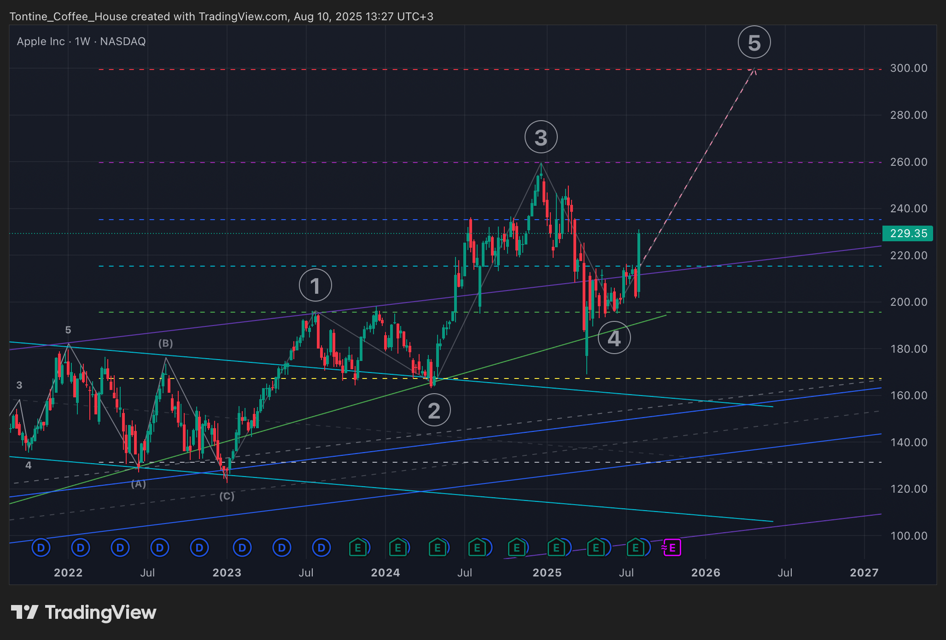Screen dimensions: 946x640
Task: Select the circled wave 5 target label
Action: (754, 42)
